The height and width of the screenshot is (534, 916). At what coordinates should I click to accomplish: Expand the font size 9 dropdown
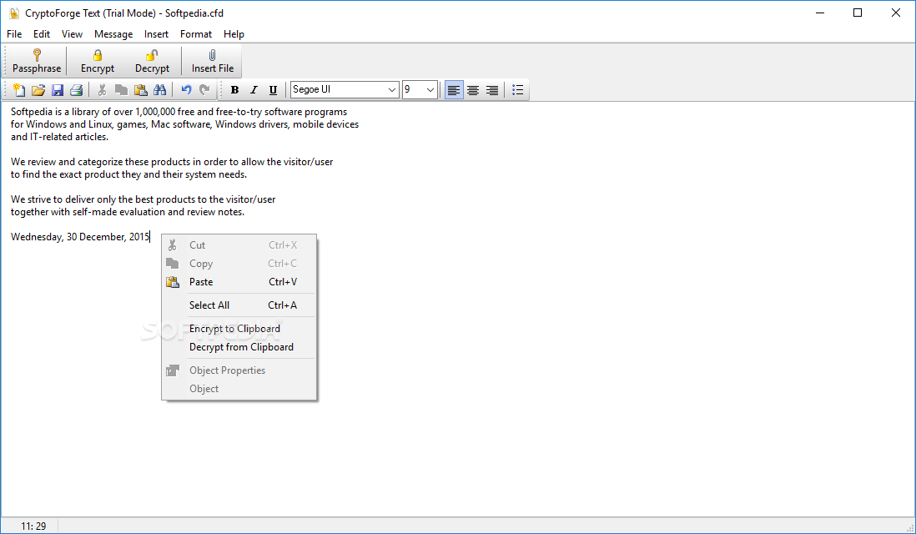pos(430,90)
